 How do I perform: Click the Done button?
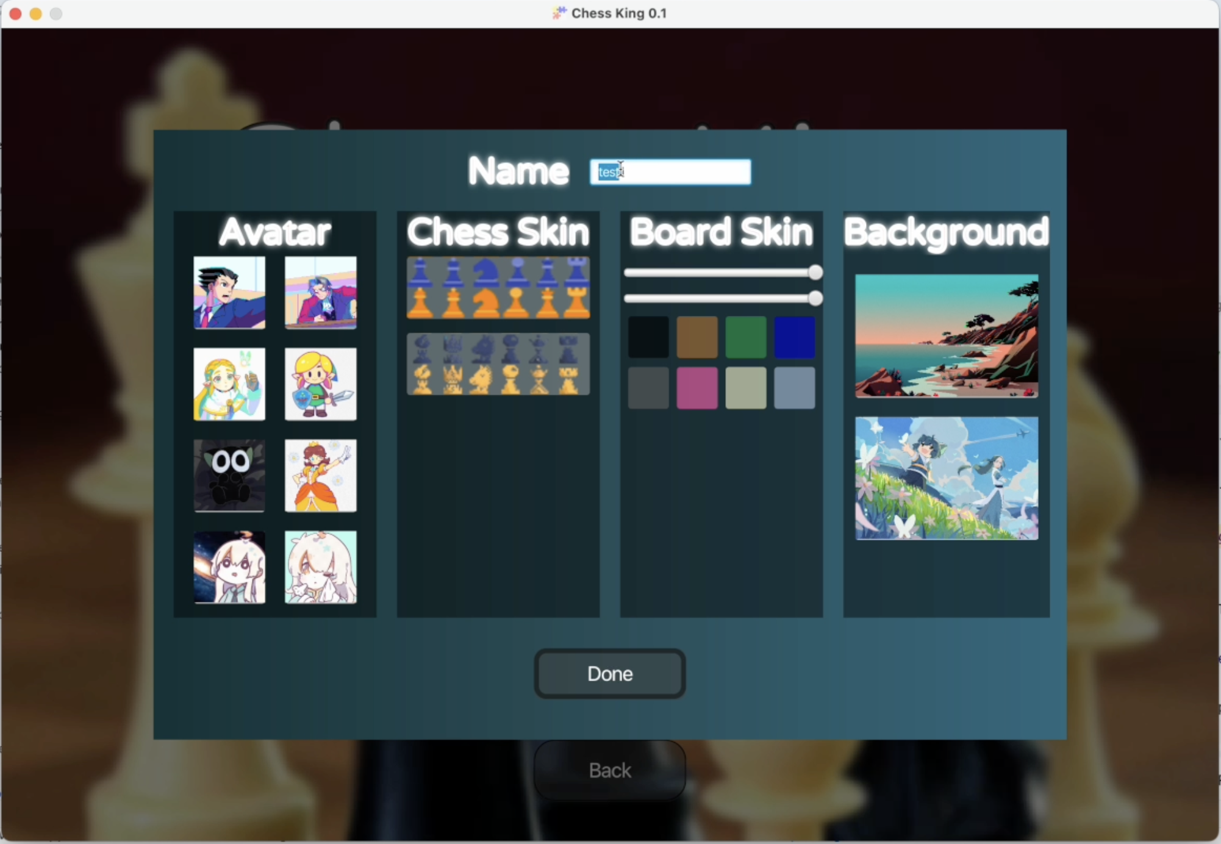pyautogui.click(x=610, y=673)
